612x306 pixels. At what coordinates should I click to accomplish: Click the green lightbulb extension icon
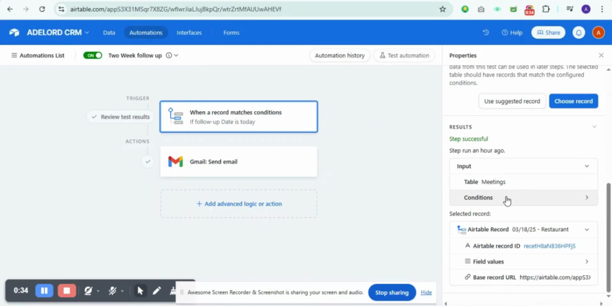coord(465,9)
